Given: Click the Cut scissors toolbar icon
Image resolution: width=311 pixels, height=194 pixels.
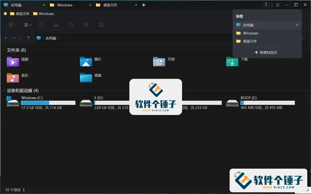Looking at the screenshot, I should (56, 25).
